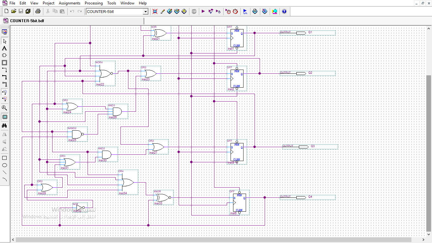The image size is (432, 243).
Task: Select the NOR4 gate inst22
Action: (105, 73)
